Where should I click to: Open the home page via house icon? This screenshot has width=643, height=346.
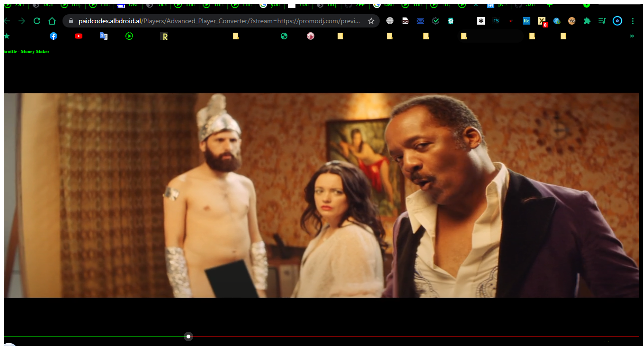52,21
